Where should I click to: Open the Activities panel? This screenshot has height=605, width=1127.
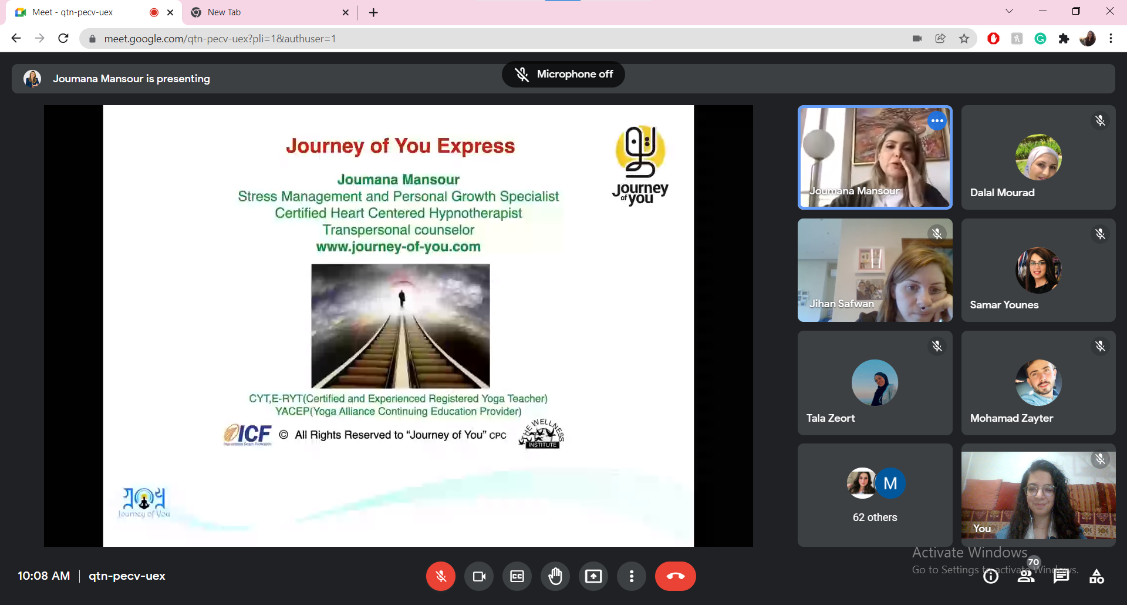pyautogui.click(x=1096, y=577)
